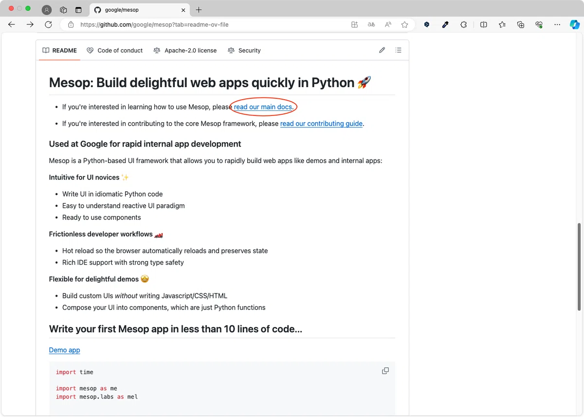The width and height of the screenshot is (584, 417).
Task: Launch Copilot sidebar
Action: coord(575,24)
